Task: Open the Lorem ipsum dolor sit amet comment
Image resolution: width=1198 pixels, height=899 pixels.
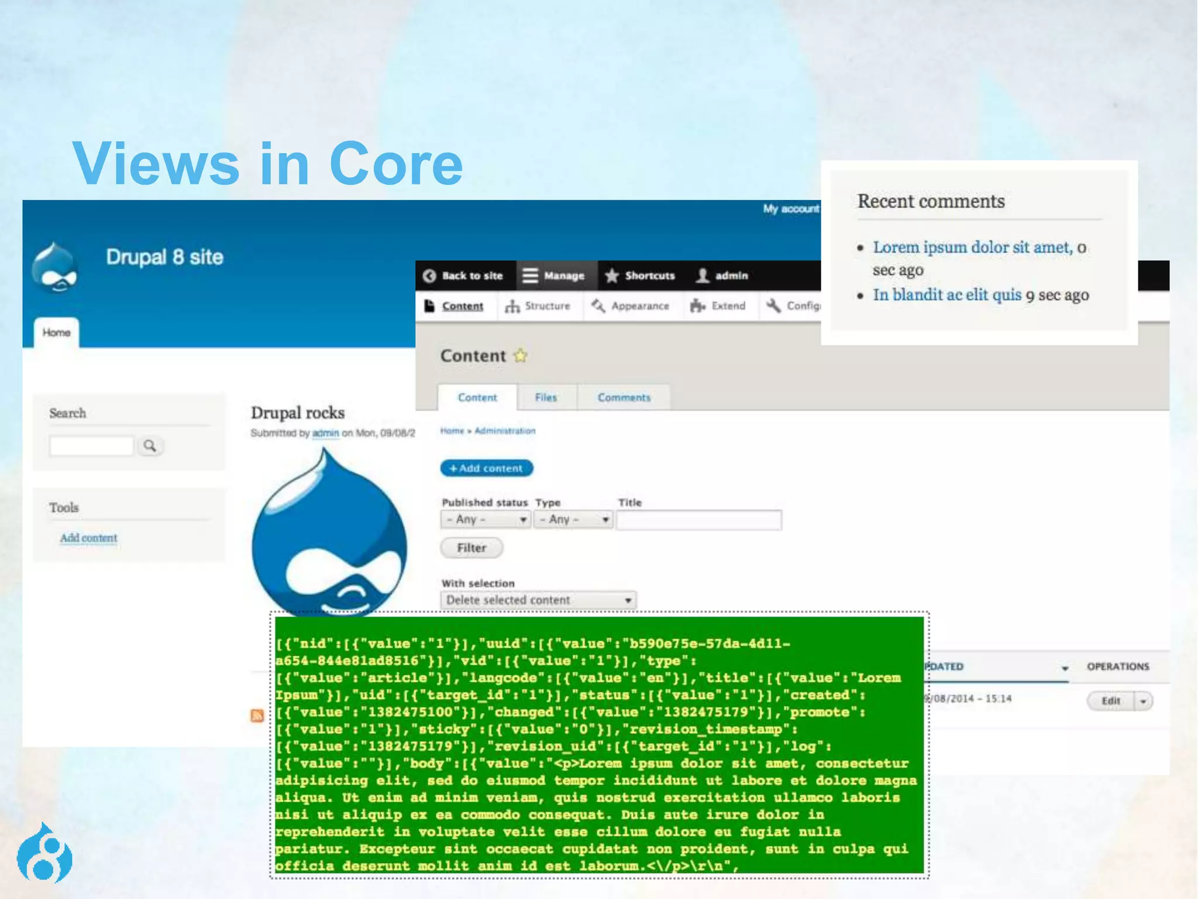Action: 973,248
